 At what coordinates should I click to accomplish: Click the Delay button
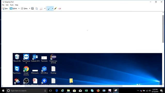[24, 9]
